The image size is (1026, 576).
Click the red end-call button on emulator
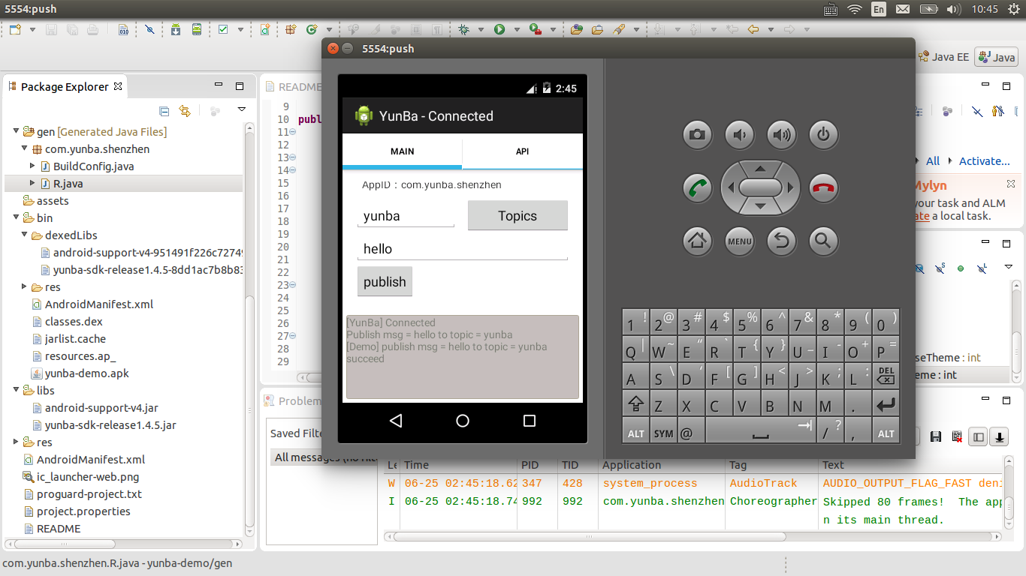point(824,187)
